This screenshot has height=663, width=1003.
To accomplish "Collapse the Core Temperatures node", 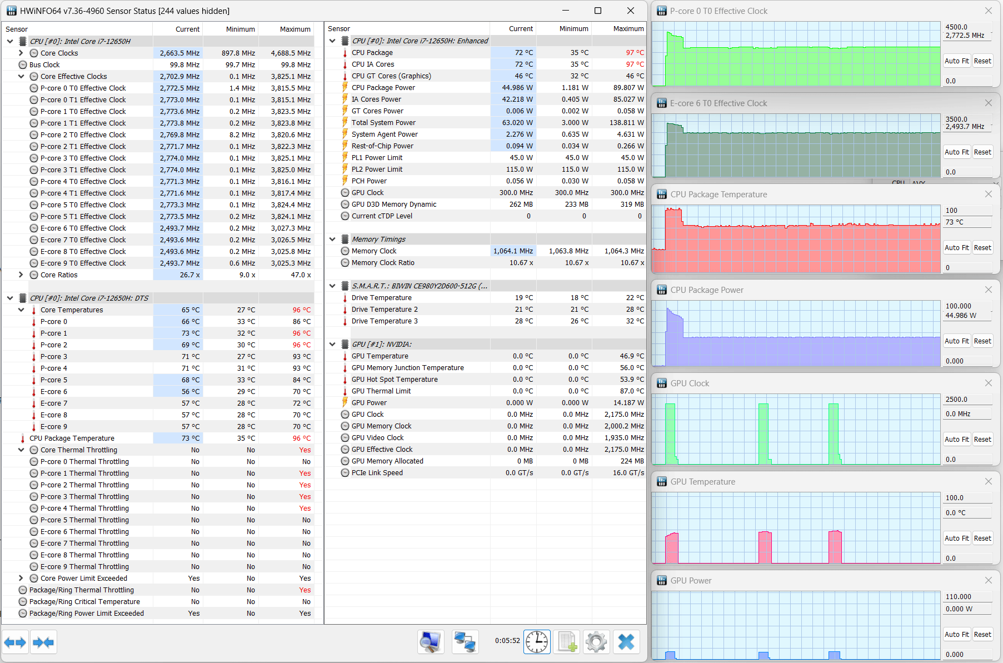I will click(21, 310).
